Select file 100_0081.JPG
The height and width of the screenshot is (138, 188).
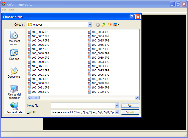39,87
